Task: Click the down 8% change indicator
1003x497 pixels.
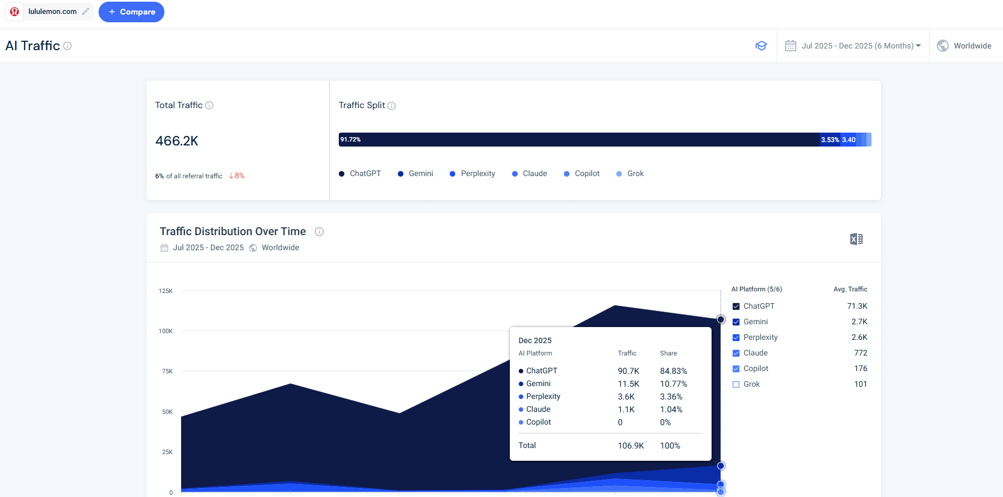Action: 237,176
